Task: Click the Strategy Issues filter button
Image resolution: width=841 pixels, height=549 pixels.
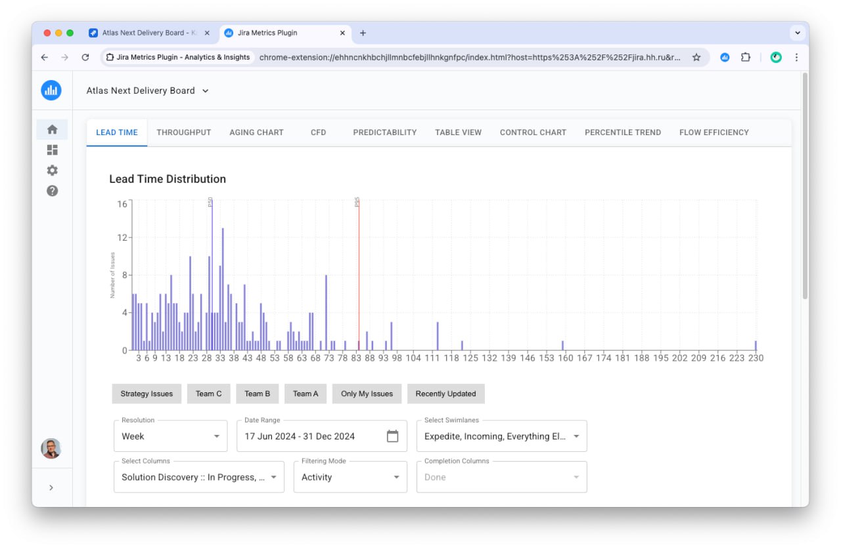Action: (147, 394)
